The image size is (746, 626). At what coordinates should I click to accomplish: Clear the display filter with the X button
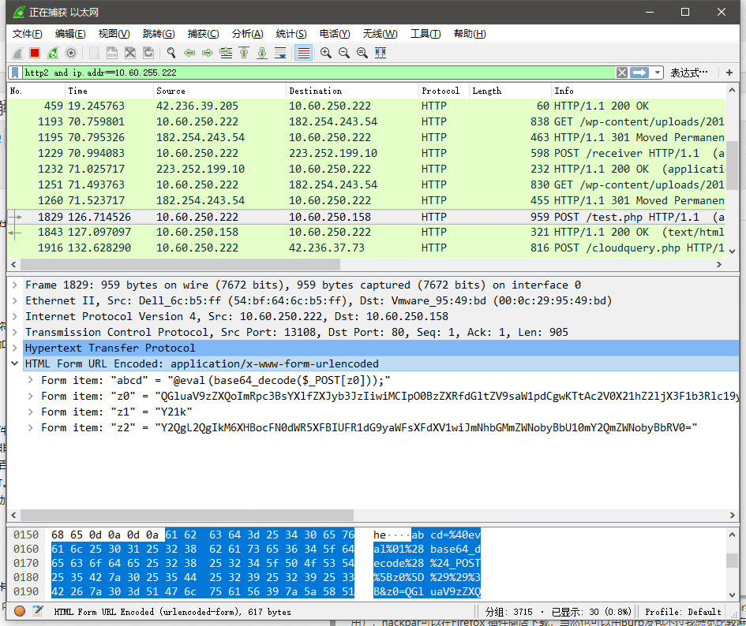coord(622,73)
